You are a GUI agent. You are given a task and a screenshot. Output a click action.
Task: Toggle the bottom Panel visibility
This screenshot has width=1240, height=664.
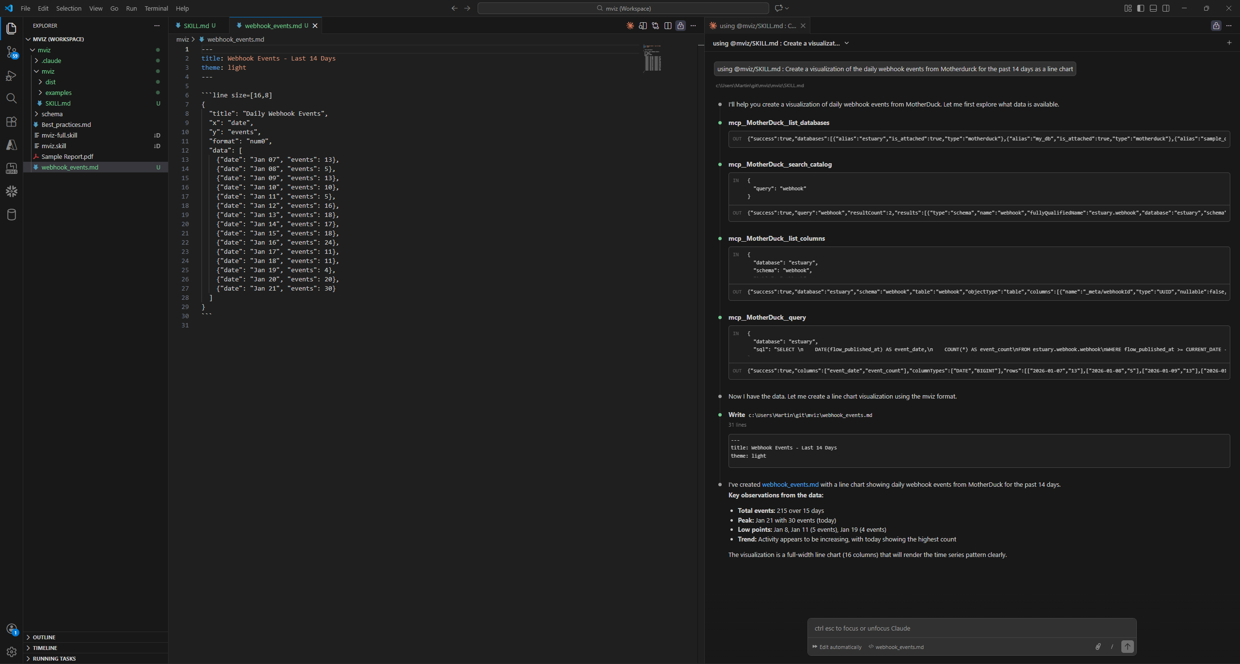point(1153,8)
